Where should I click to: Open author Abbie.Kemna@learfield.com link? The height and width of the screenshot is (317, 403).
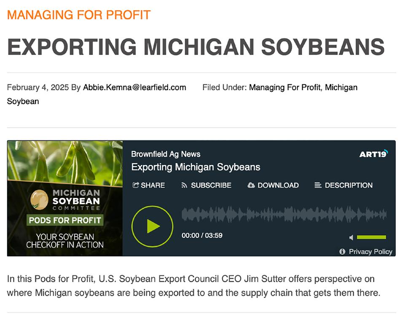click(x=134, y=88)
